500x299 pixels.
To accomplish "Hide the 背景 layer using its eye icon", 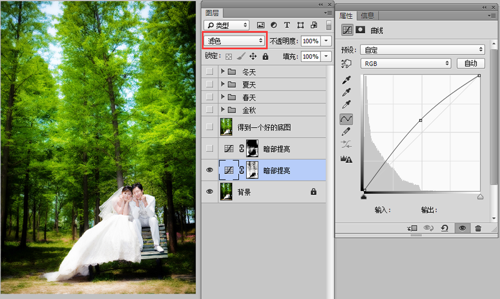I will [x=209, y=192].
